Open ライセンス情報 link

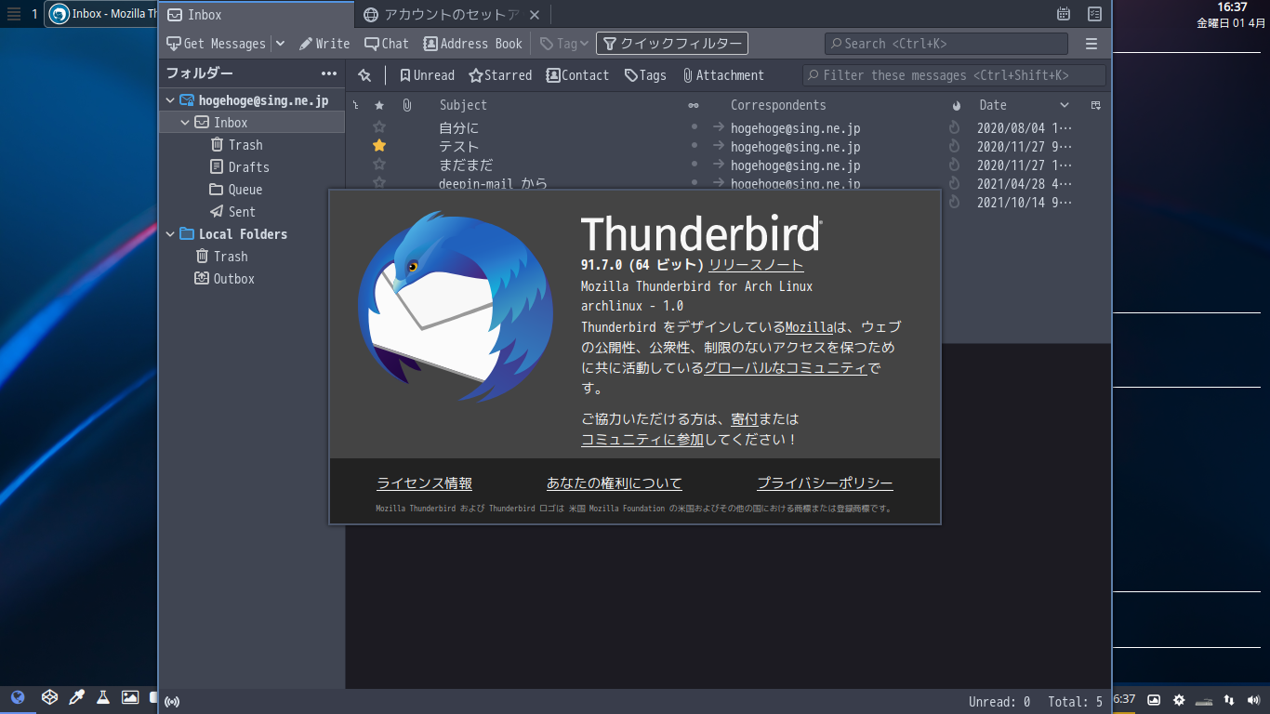click(x=424, y=483)
